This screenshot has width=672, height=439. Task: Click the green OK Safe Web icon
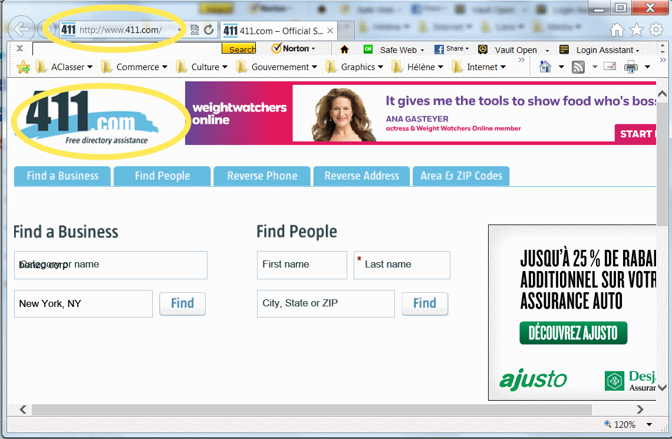(x=368, y=49)
